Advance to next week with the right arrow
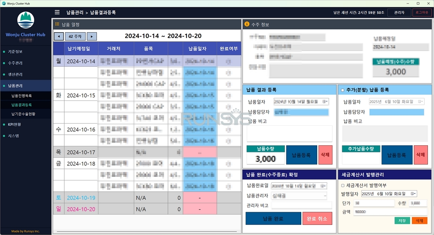434x235 pixels. [92, 36]
